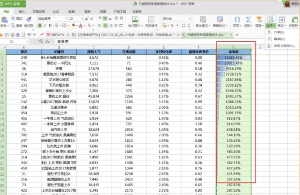Open the Cloud Services (云服务) tab
300x195 pixels.
137,11
